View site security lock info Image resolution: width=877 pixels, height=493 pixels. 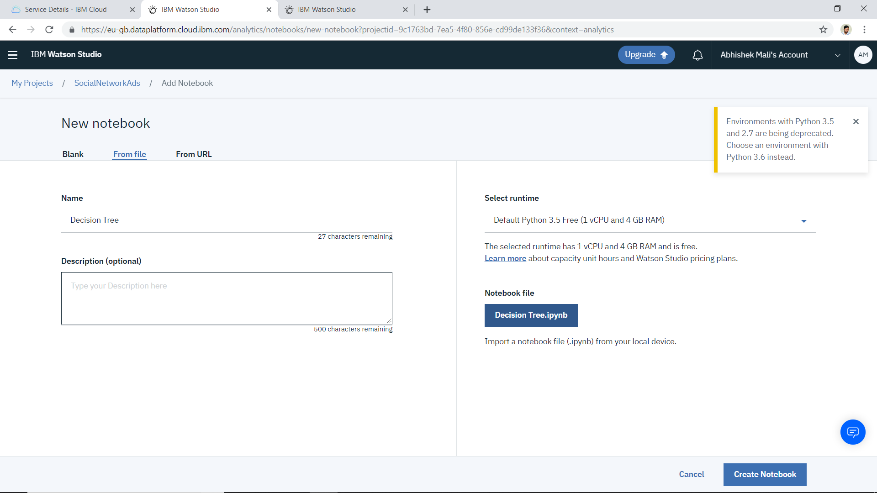pyautogui.click(x=72, y=30)
